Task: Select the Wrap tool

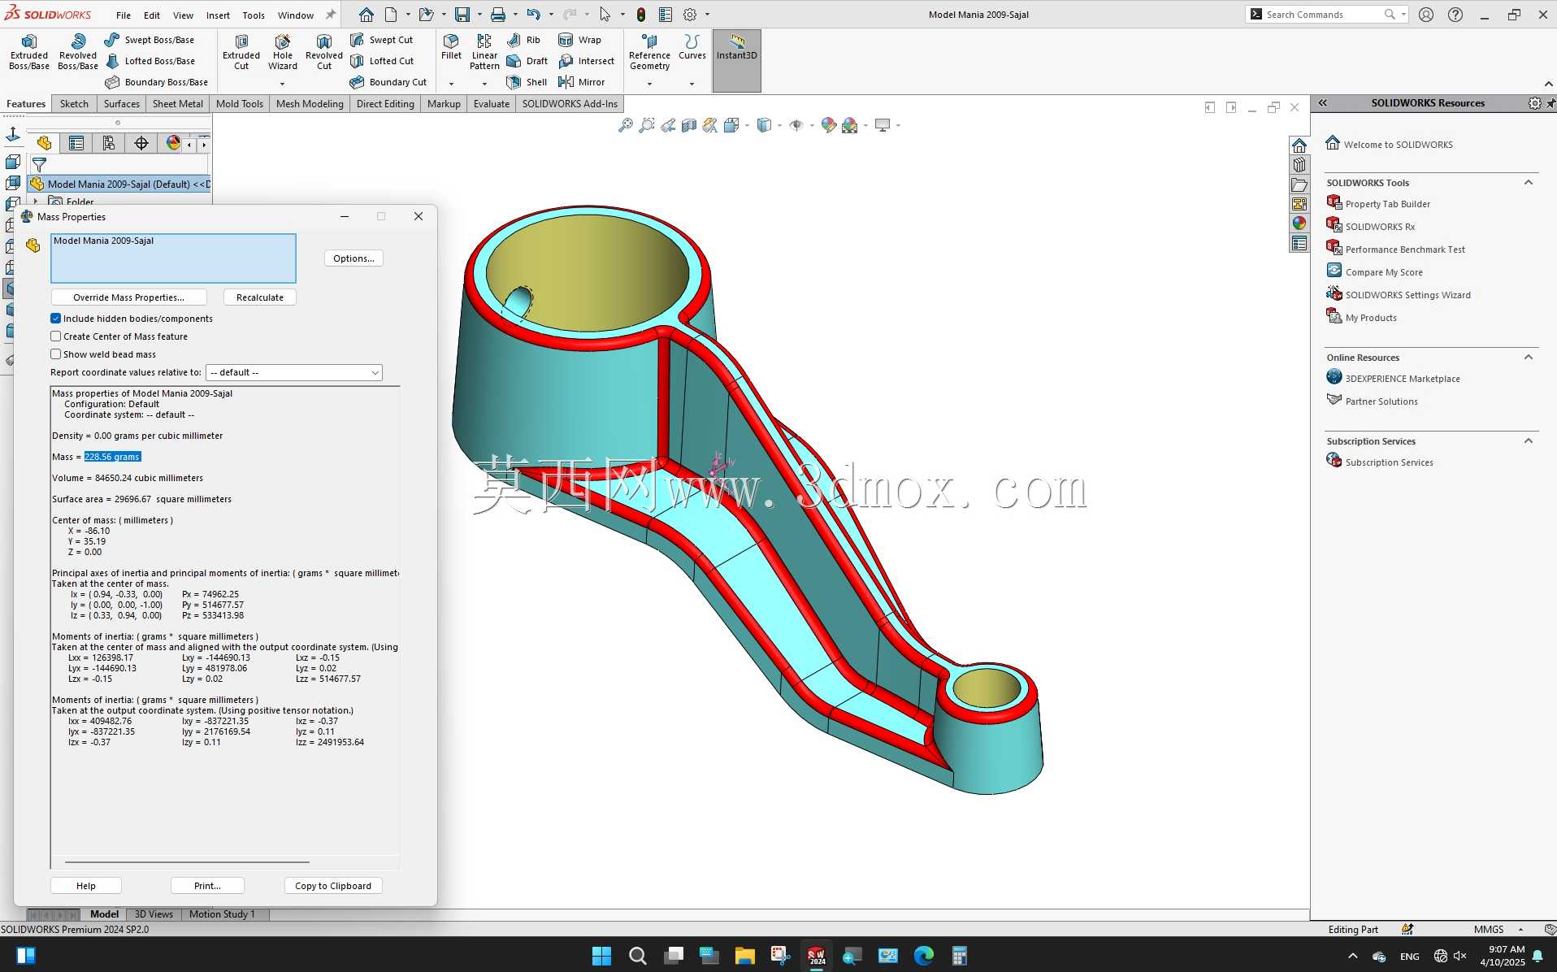Action: tap(579, 40)
